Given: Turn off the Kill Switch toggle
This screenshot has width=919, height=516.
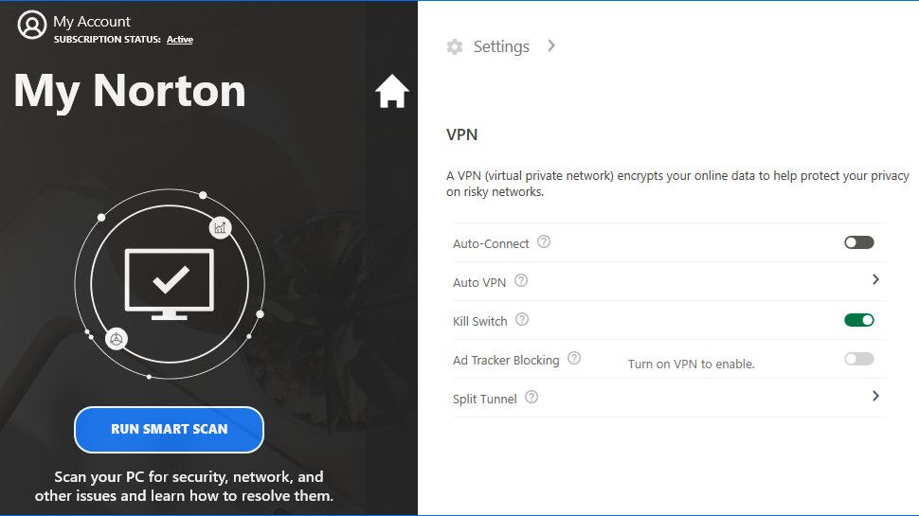Looking at the screenshot, I should click(x=858, y=320).
